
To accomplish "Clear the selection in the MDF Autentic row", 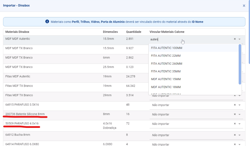I will pos(235,39).
